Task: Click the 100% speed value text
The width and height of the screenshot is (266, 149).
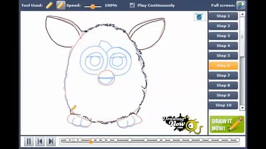Action: 111,5
